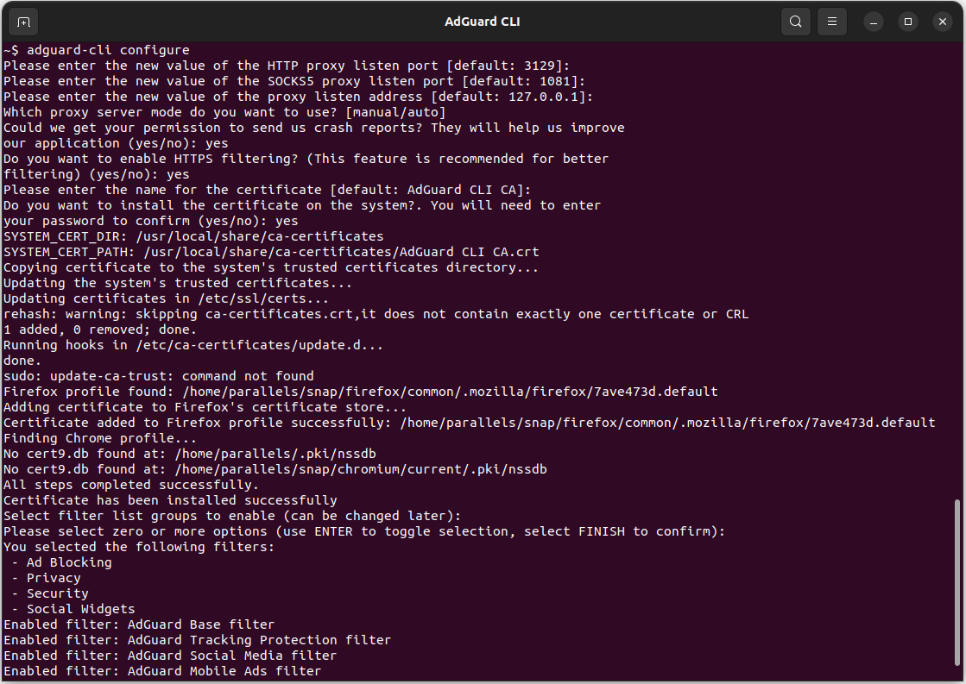Click the 'Security' filter entry
966x684 pixels.
coord(57,593)
